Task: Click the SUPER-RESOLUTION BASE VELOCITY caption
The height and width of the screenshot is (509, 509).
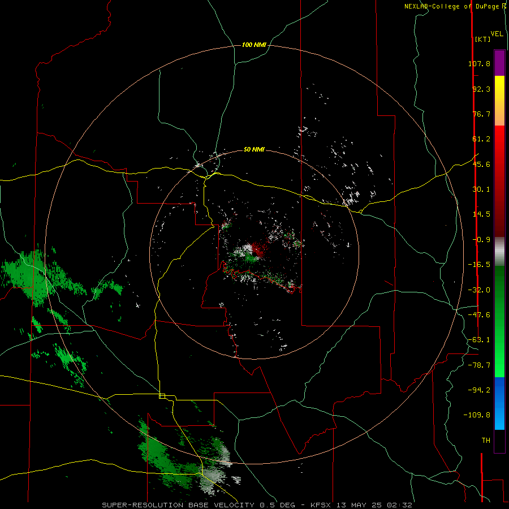Action: pos(257,505)
